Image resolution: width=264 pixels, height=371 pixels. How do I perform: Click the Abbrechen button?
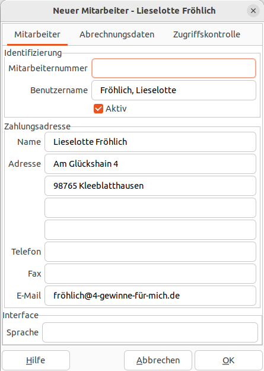point(158,360)
